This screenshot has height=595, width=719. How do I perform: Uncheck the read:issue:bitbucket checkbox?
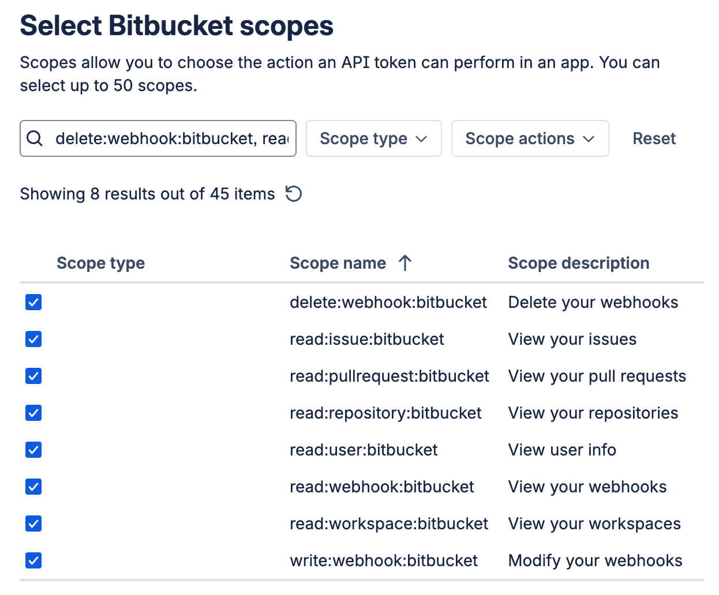33,339
